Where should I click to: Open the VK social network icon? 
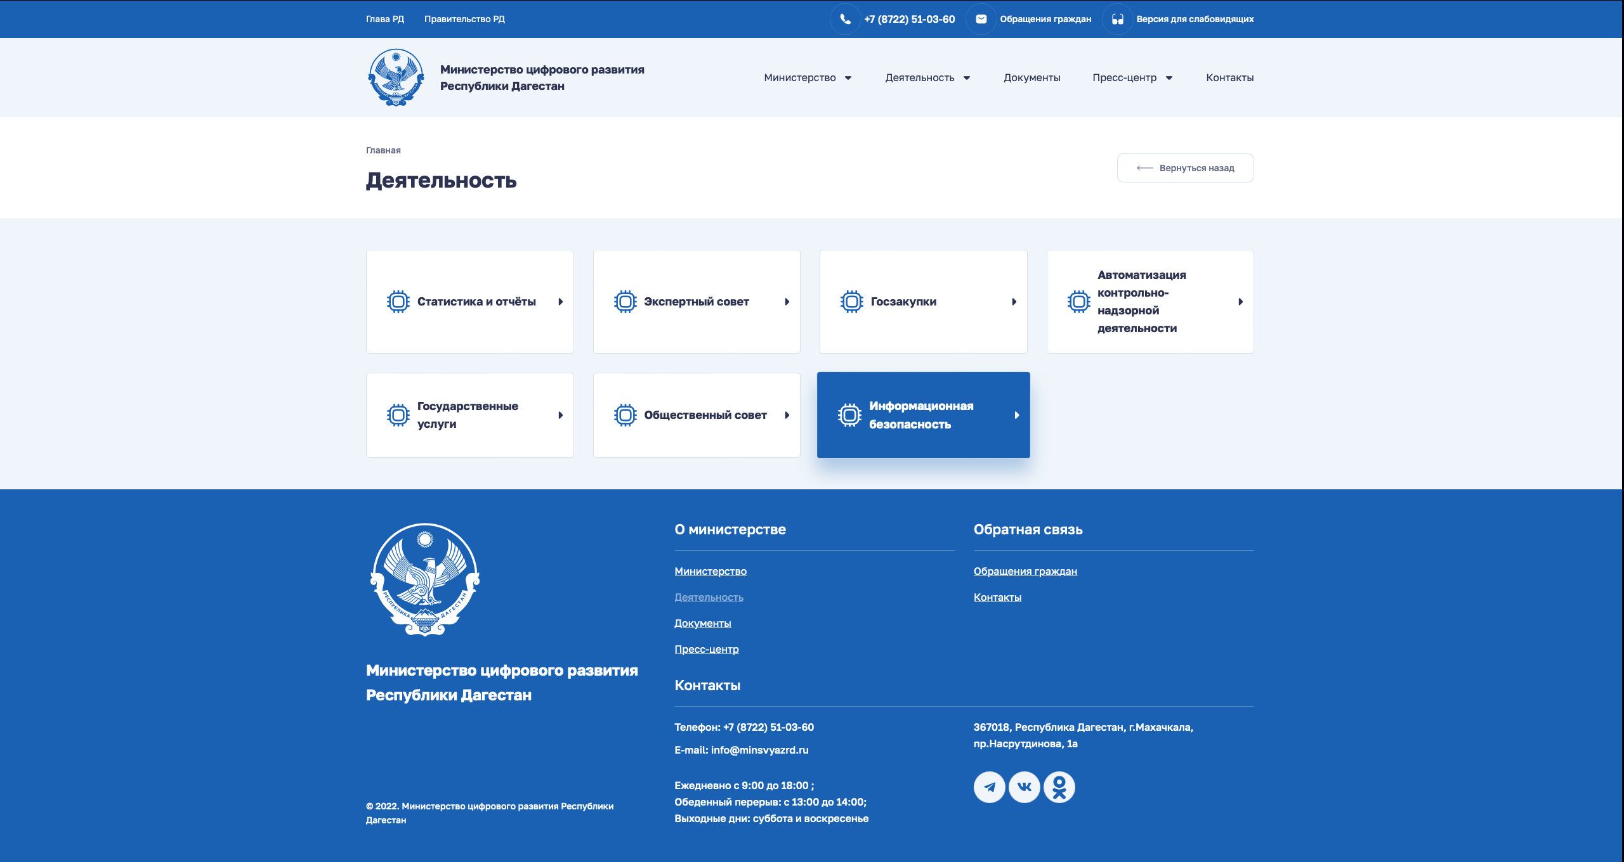point(1024,787)
